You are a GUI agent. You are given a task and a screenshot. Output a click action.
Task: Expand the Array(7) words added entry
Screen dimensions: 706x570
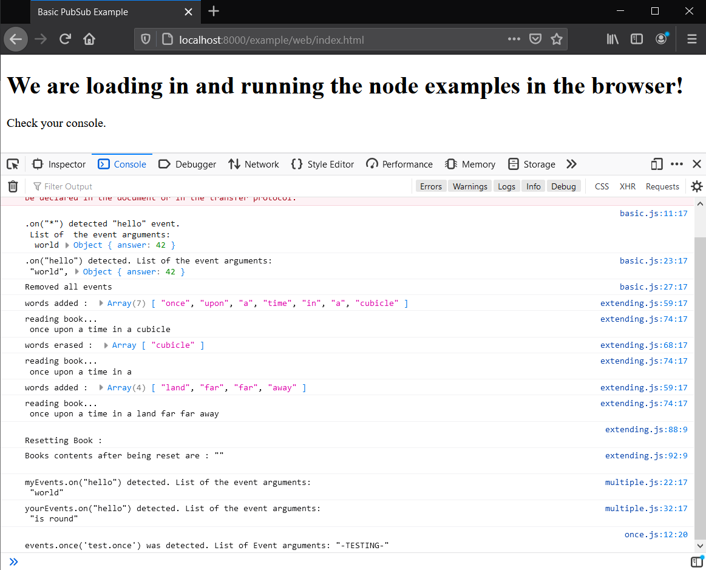click(101, 304)
